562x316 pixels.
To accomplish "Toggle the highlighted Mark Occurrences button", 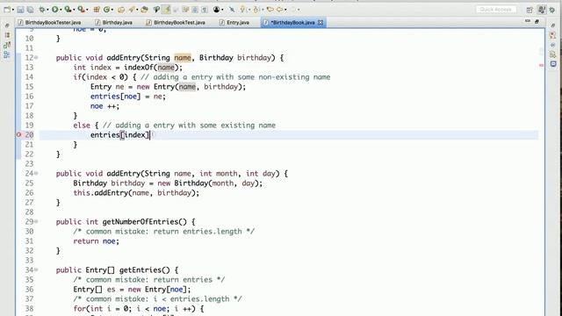I will click(166, 10).
